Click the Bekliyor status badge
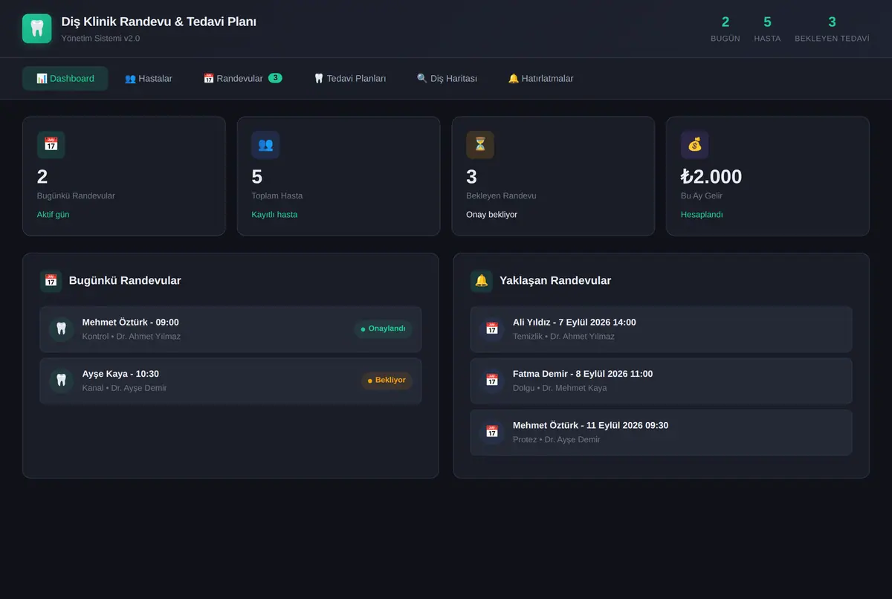 coord(387,381)
